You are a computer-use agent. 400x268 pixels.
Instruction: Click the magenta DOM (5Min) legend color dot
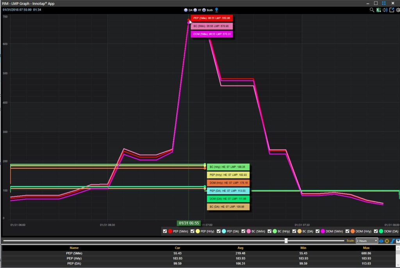(x=323, y=231)
